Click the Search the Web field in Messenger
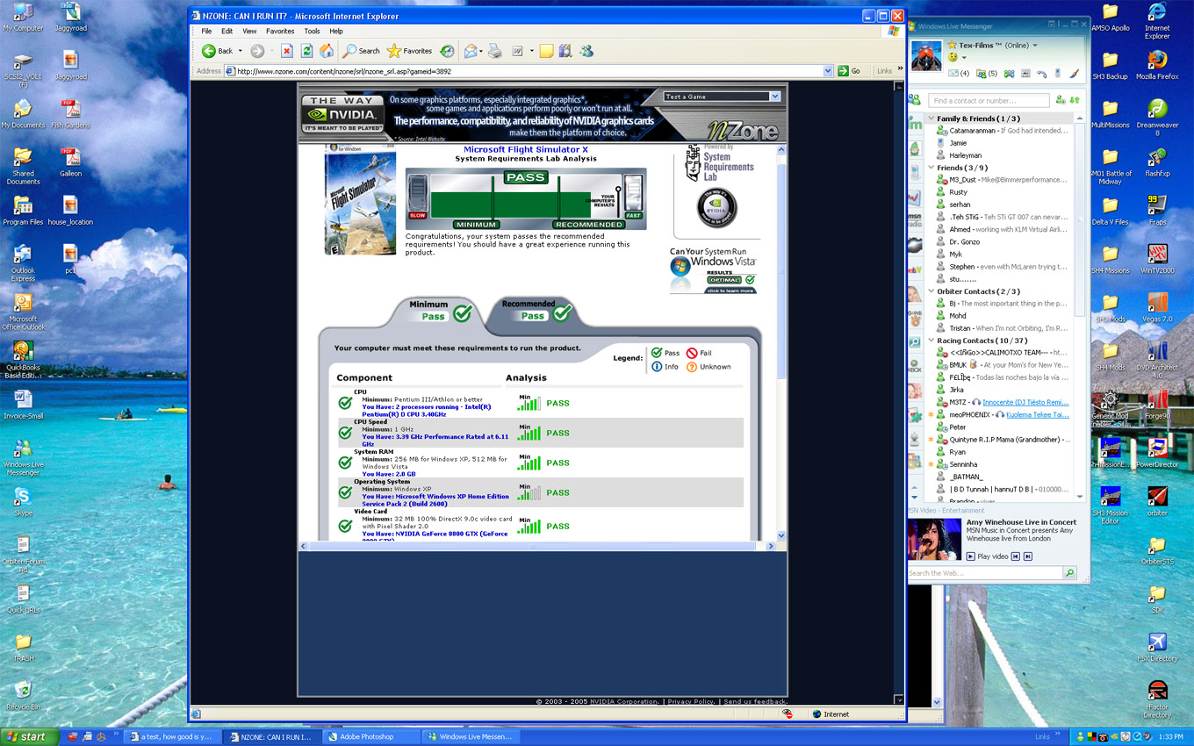 pos(985,573)
